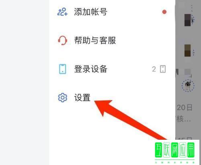The width and height of the screenshot is (201, 165).
Task: Open 帮助与客服 help and support
Action: click(112, 40)
